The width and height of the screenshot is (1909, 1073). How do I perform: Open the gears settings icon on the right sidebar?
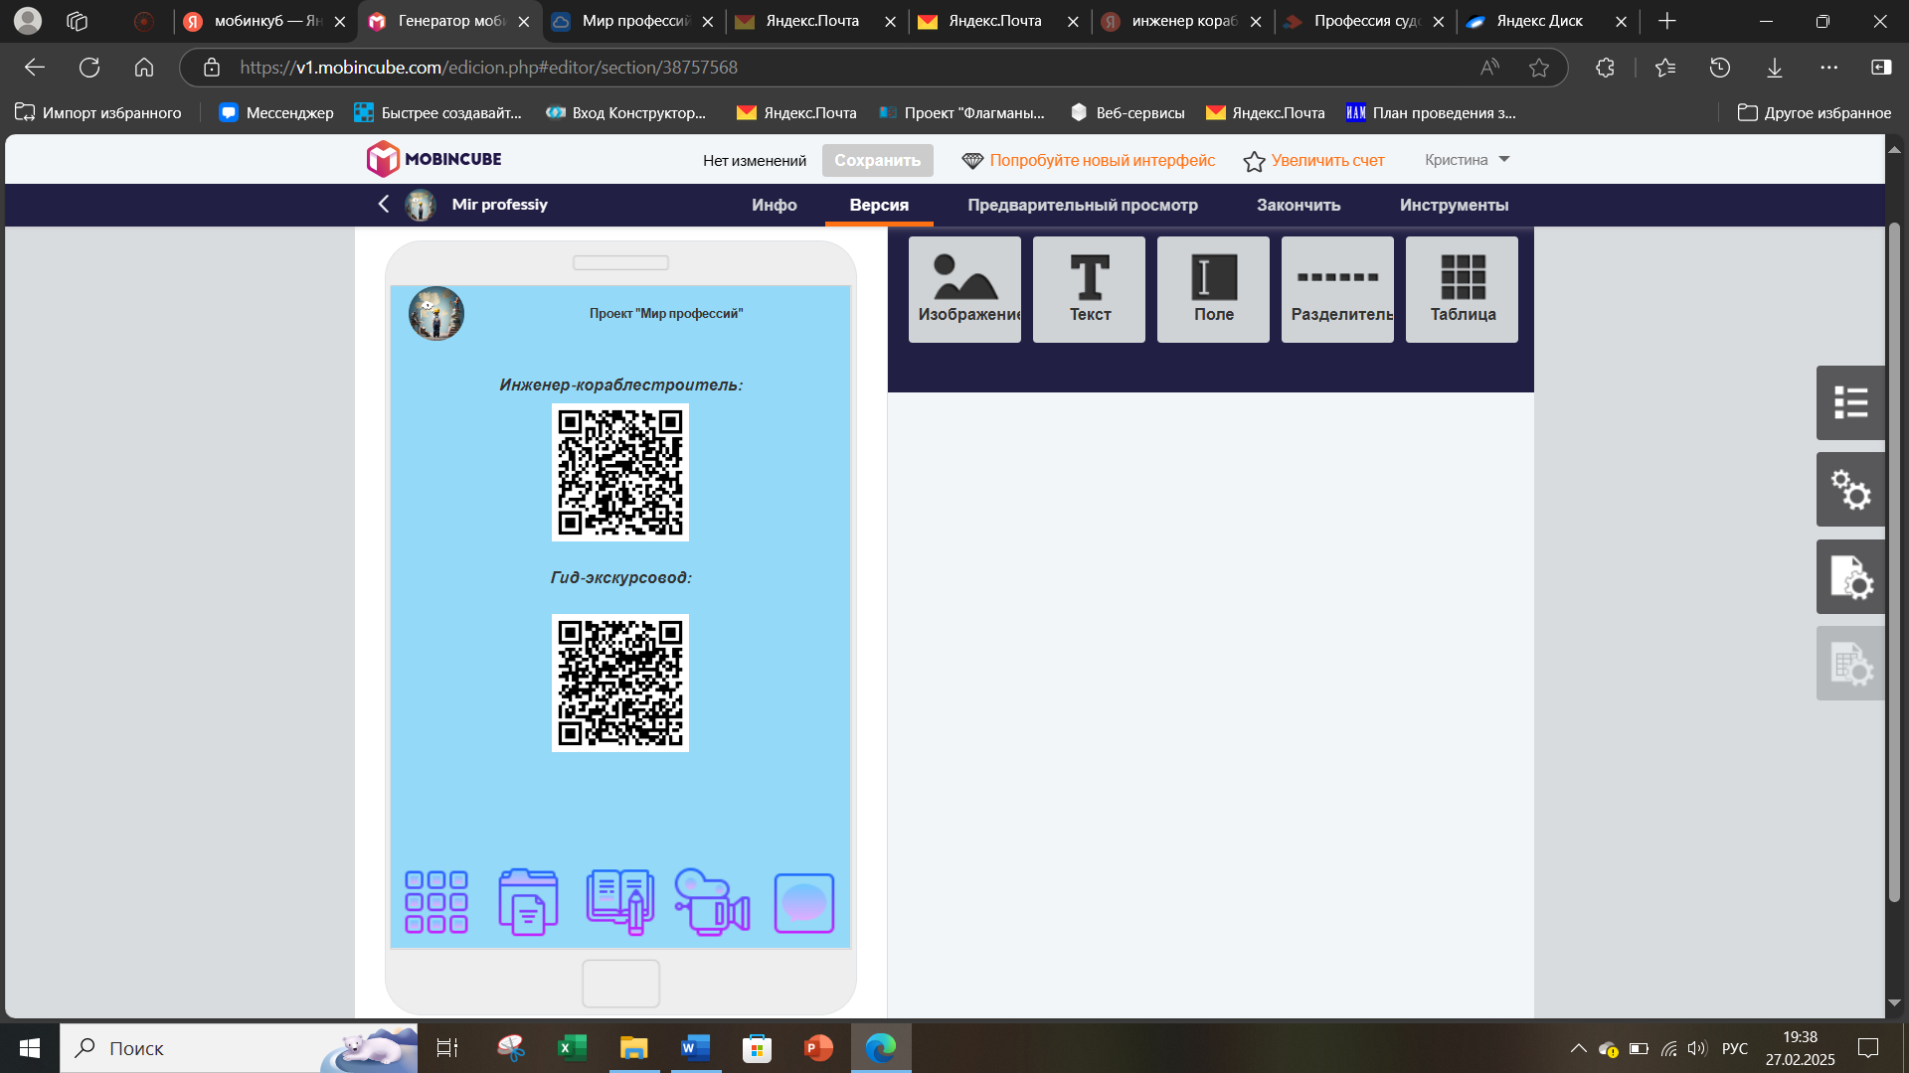pos(1850,490)
